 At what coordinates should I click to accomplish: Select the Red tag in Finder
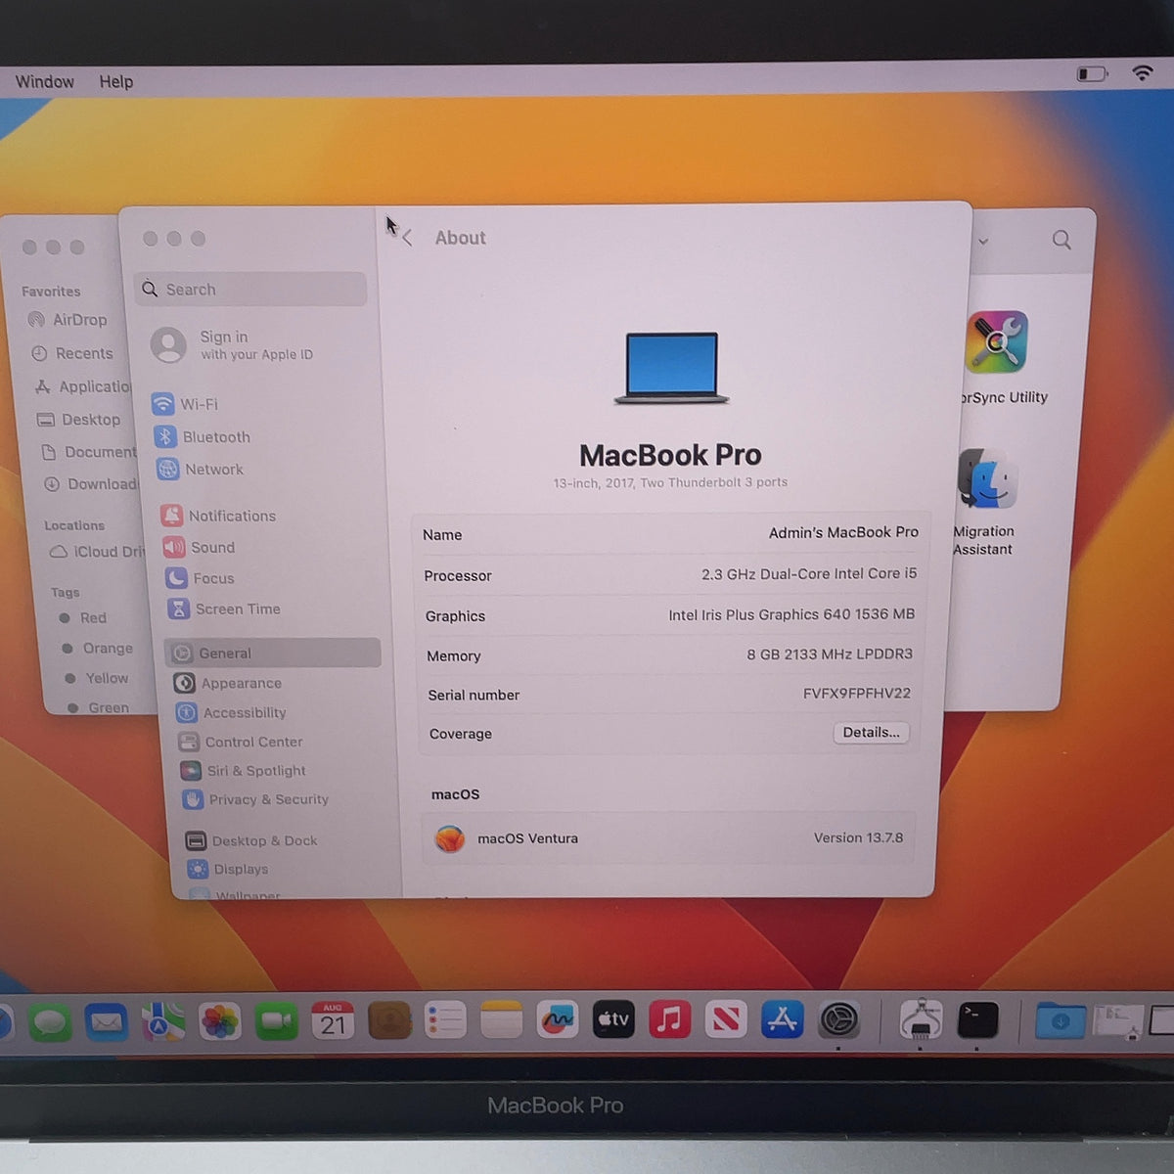tap(83, 617)
